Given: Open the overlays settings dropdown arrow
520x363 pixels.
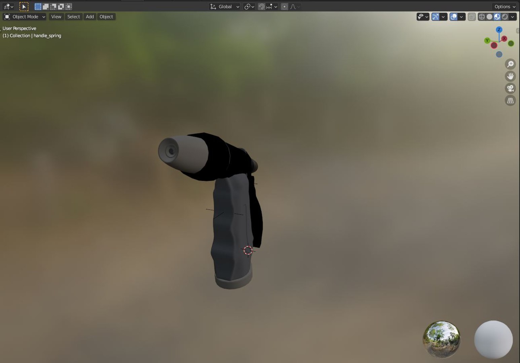Looking at the screenshot, I should 461,16.
